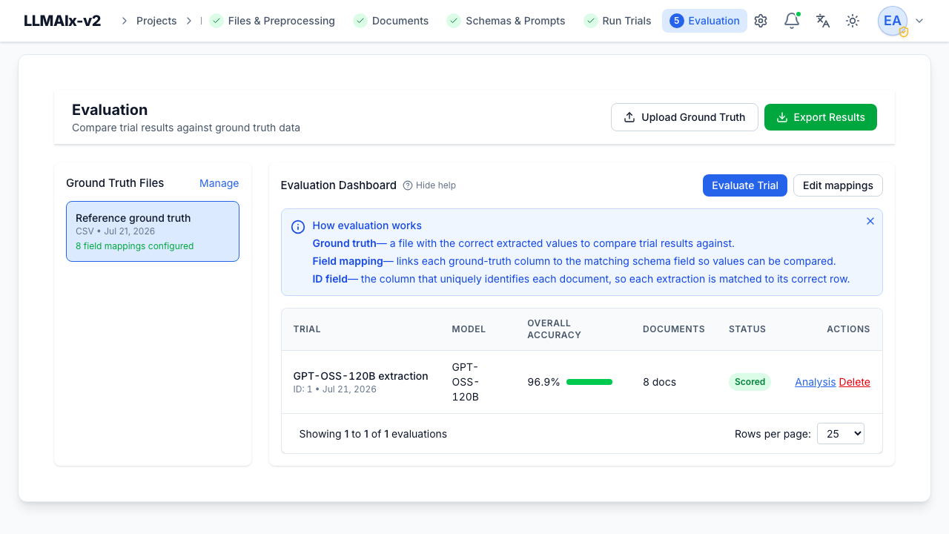949x534 pixels.
Task: Open the language translate icon
Action: [823, 21]
